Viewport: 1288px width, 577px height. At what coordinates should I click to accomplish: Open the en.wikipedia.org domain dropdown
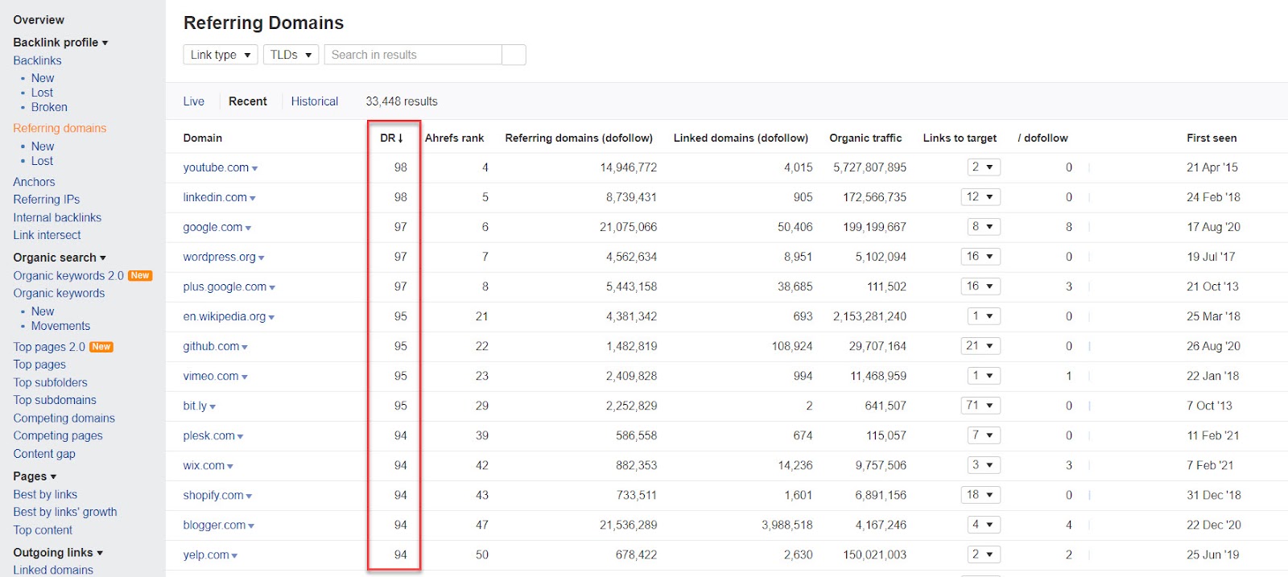coord(271,317)
